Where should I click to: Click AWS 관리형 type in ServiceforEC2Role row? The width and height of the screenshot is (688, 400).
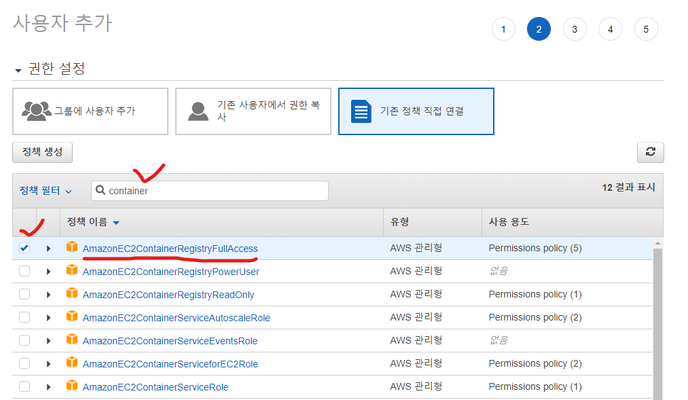[x=416, y=363]
